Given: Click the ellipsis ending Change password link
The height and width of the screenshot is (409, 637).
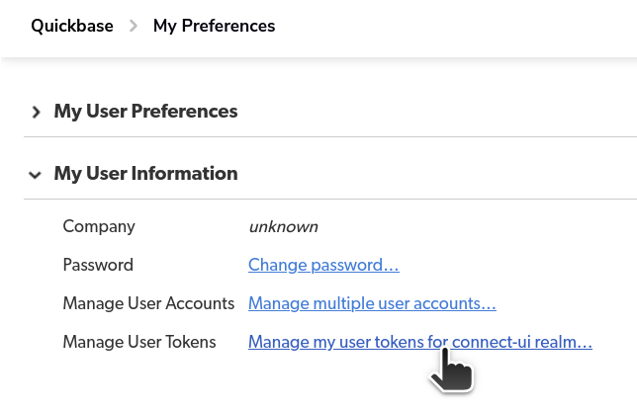Looking at the screenshot, I should click(392, 266).
